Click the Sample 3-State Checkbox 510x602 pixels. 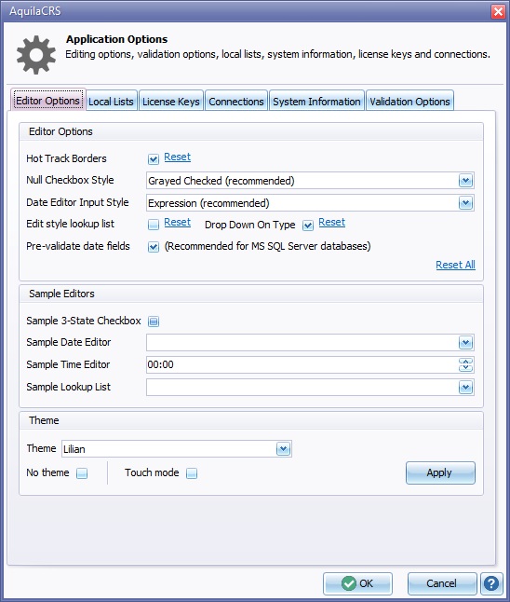[x=154, y=322]
